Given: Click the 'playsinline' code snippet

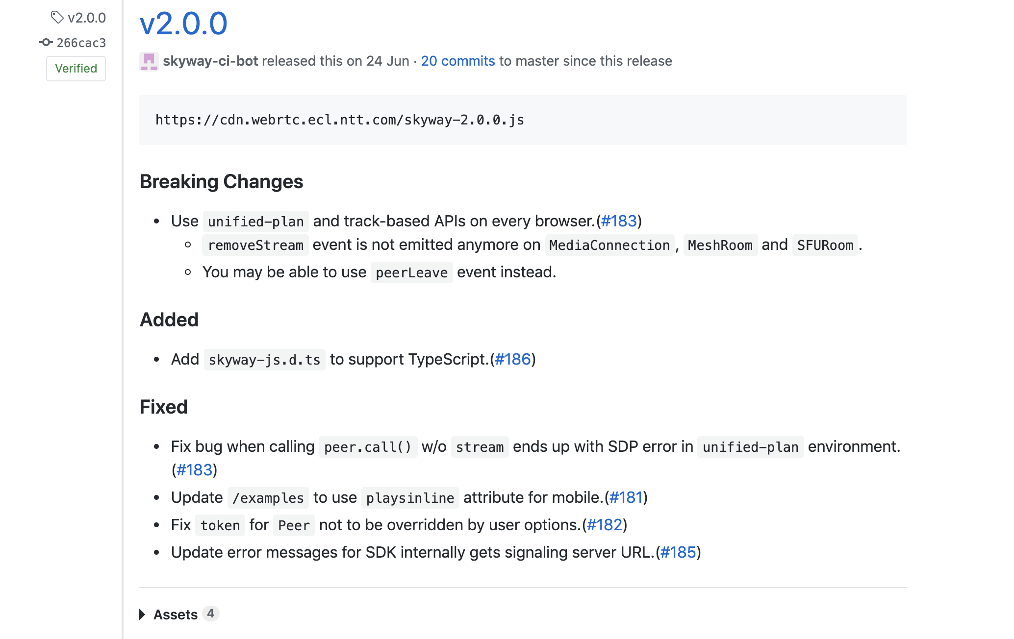Looking at the screenshot, I should tap(410, 498).
